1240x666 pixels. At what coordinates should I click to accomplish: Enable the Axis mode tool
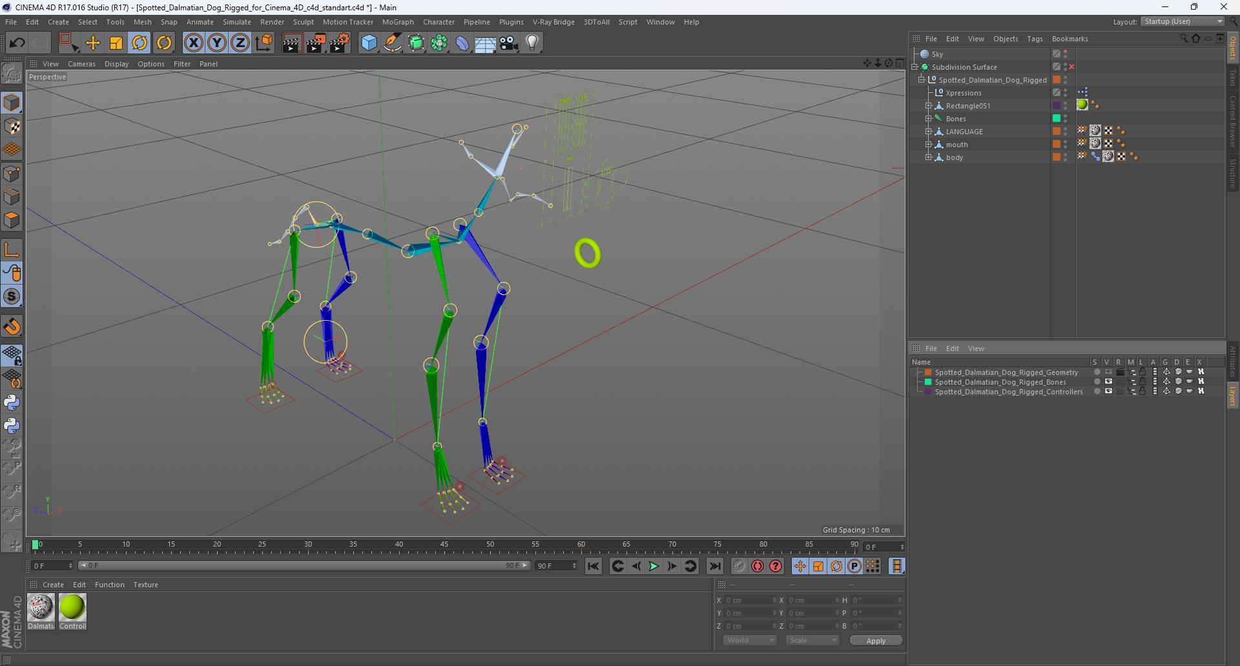click(x=12, y=250)
